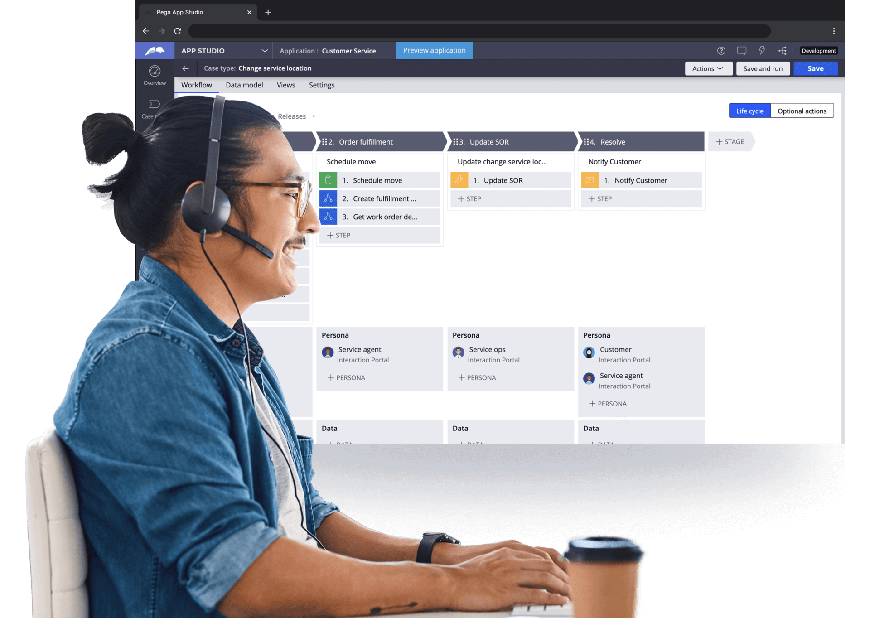The height and width of the screenshot is (618, 870).
Task: Click the Development environment label
Action: tap(818, 51)
